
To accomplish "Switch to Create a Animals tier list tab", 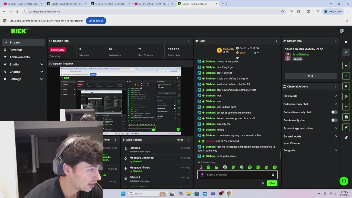I will 110,4.
